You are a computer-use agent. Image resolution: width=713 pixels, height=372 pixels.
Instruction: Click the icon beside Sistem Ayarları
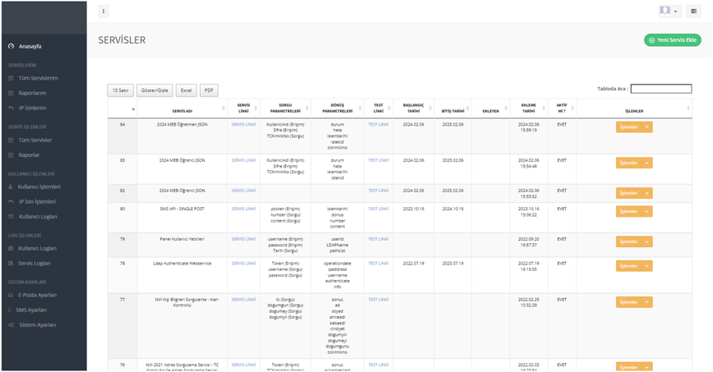pos(11,325)
